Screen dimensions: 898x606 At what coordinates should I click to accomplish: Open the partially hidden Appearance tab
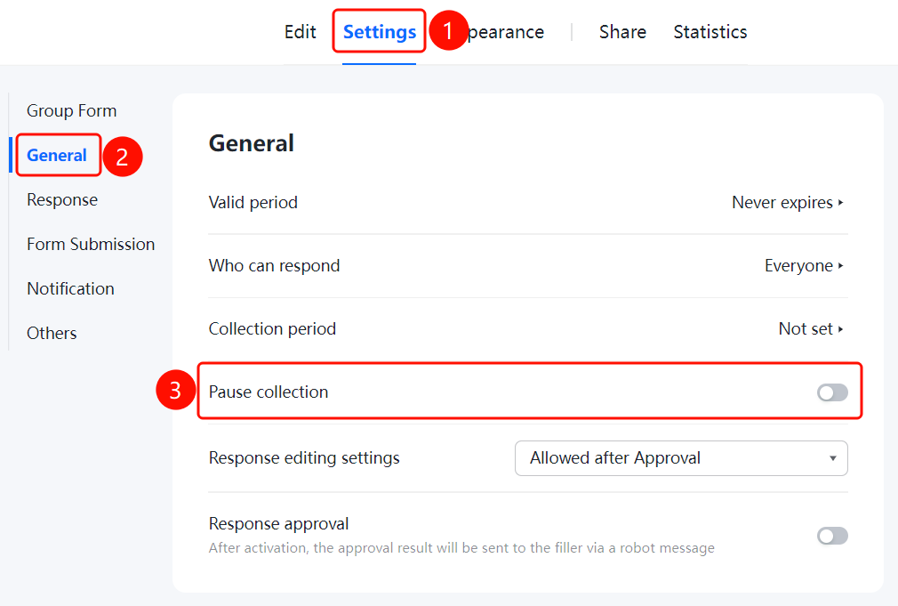506,32
